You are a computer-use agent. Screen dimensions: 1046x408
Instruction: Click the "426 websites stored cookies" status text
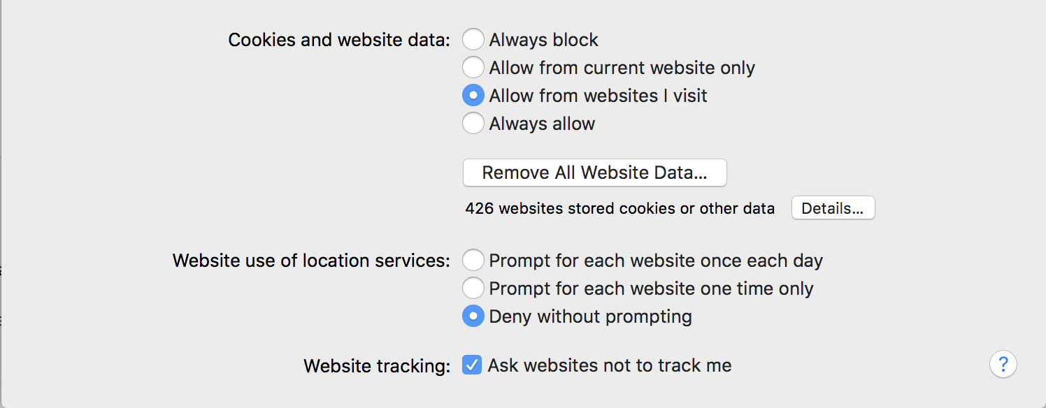tap(619, 208)
